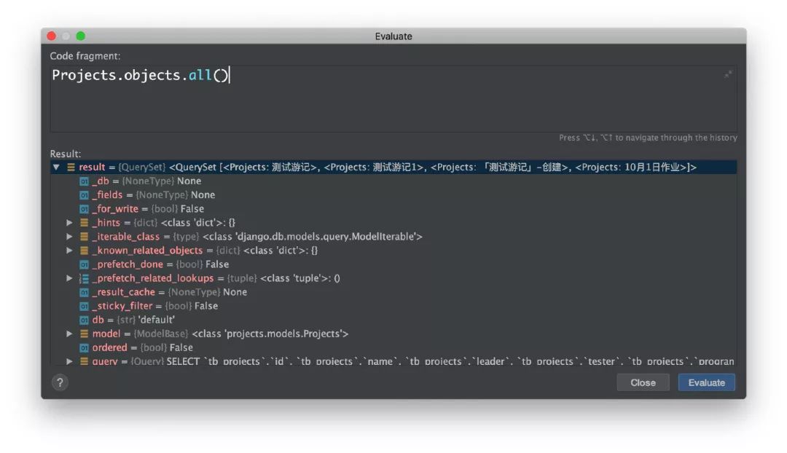This screenshot has height=453, width=787.
Task: Click the _prefetch_done variable icon
Action: (84, 264)
